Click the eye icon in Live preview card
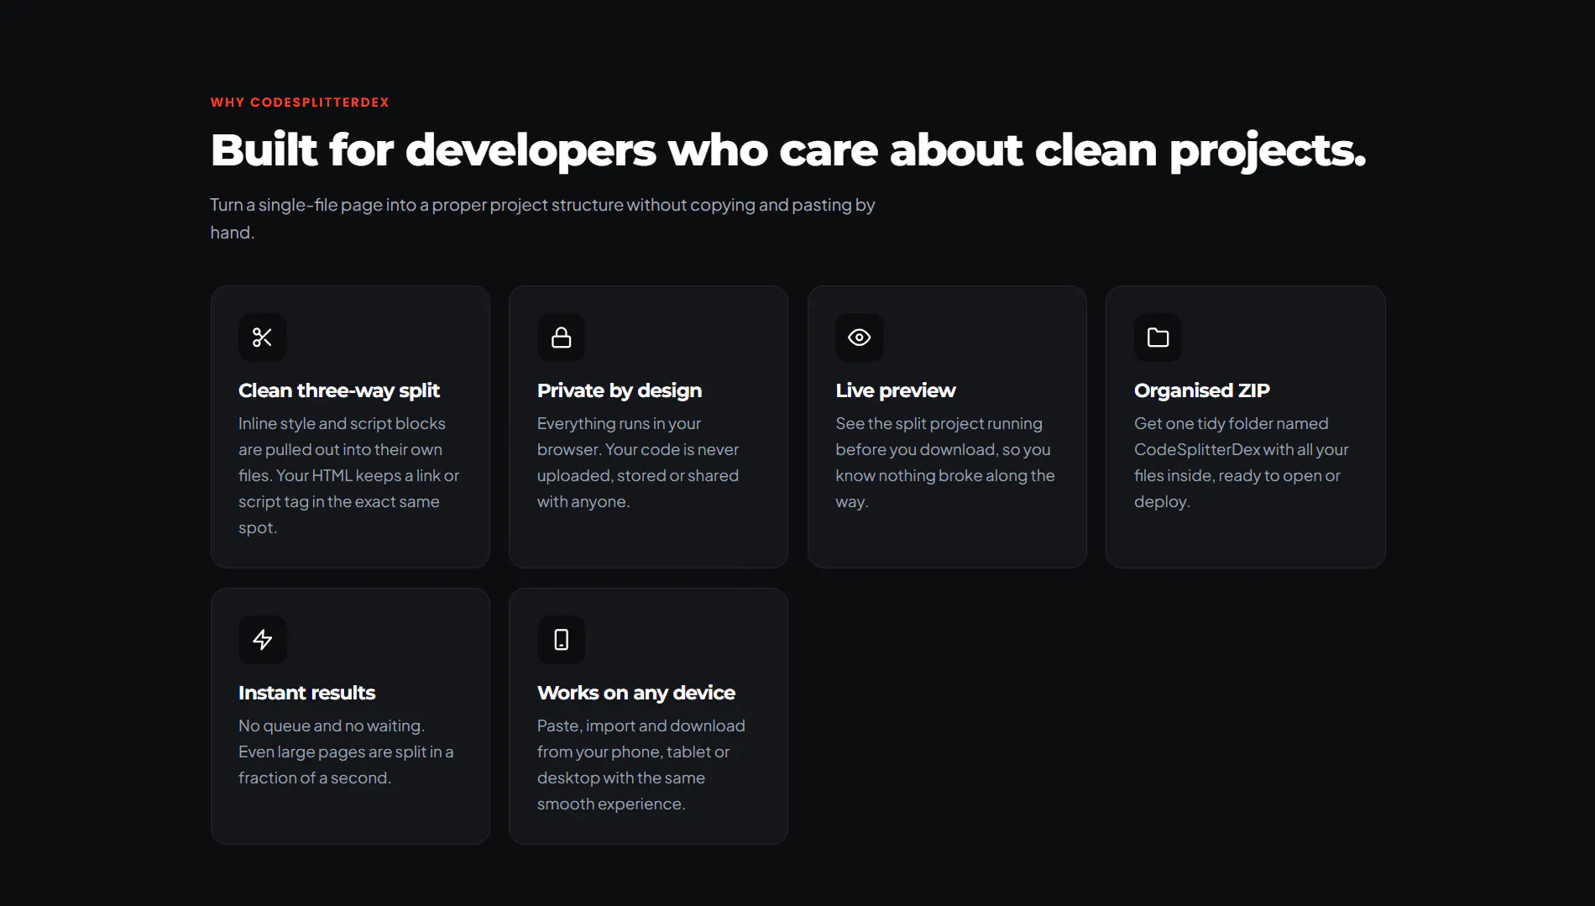 (x=860, y=338)
